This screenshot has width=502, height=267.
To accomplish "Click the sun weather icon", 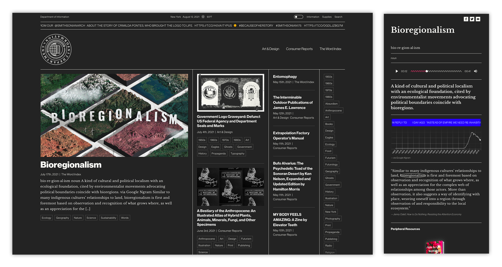I will [203, 17].
